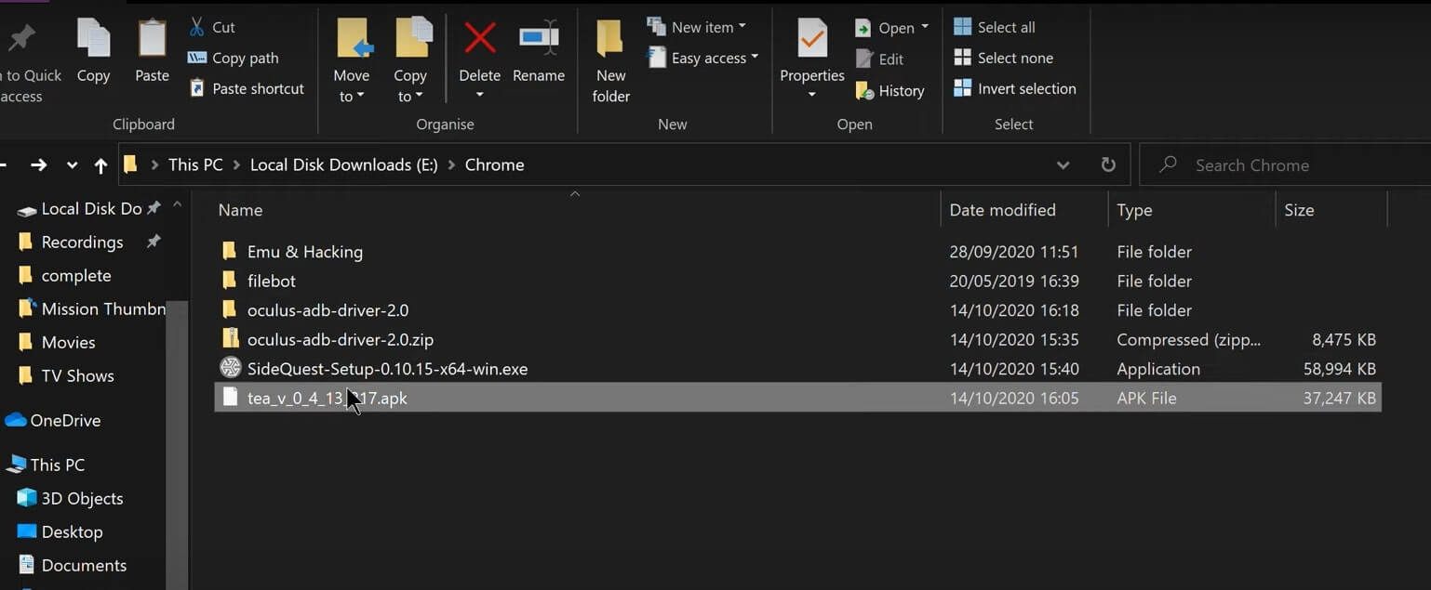Open Properties with the checkmark icon
The width and height of the screenshot is (1431, 590).
811,40
